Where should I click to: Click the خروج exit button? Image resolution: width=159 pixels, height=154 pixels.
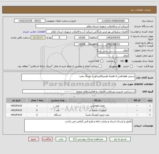(34, 139)
